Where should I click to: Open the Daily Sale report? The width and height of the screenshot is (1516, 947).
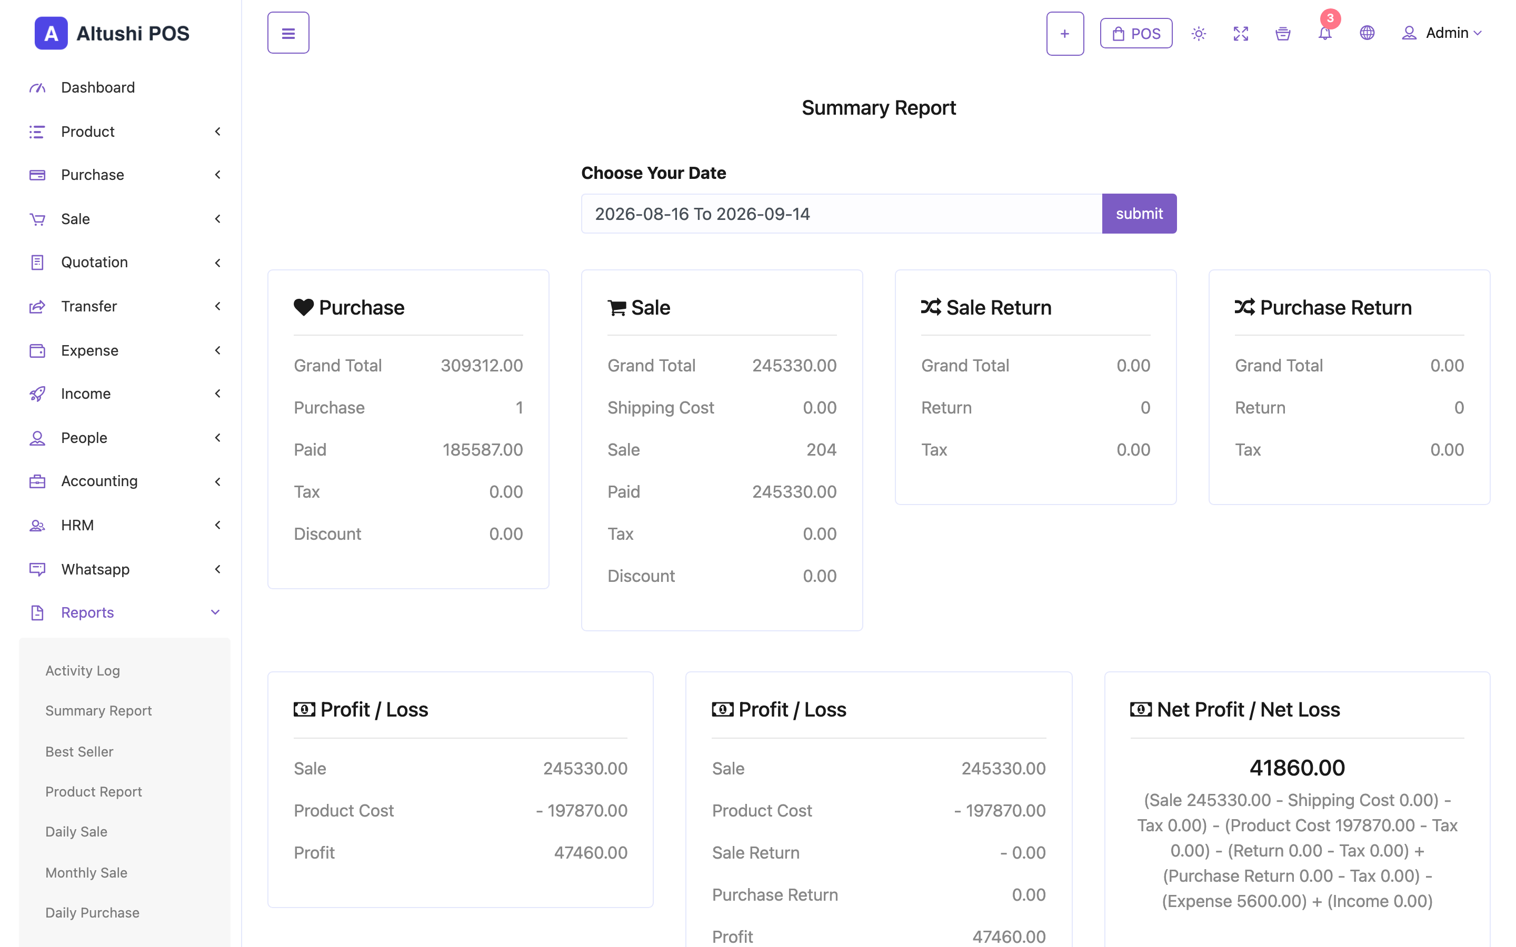tap(76, 832)
